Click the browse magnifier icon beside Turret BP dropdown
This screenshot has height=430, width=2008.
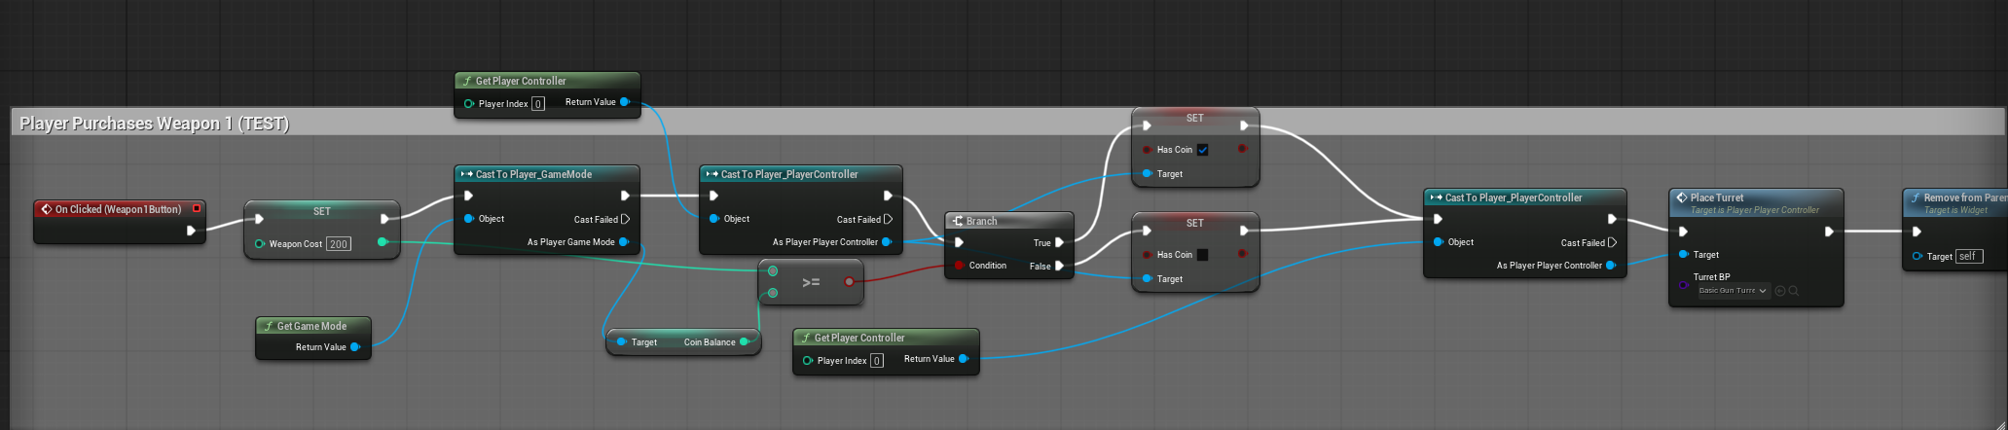[1793, 290]
